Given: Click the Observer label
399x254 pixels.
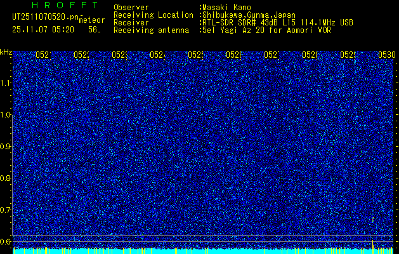Looking at the screenshot, I should [x=131, y=8].
